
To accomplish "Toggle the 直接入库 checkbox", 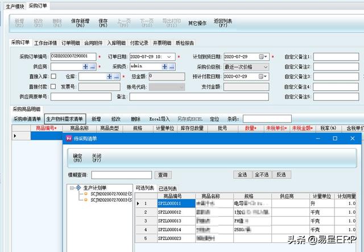I will click(53, 77).
